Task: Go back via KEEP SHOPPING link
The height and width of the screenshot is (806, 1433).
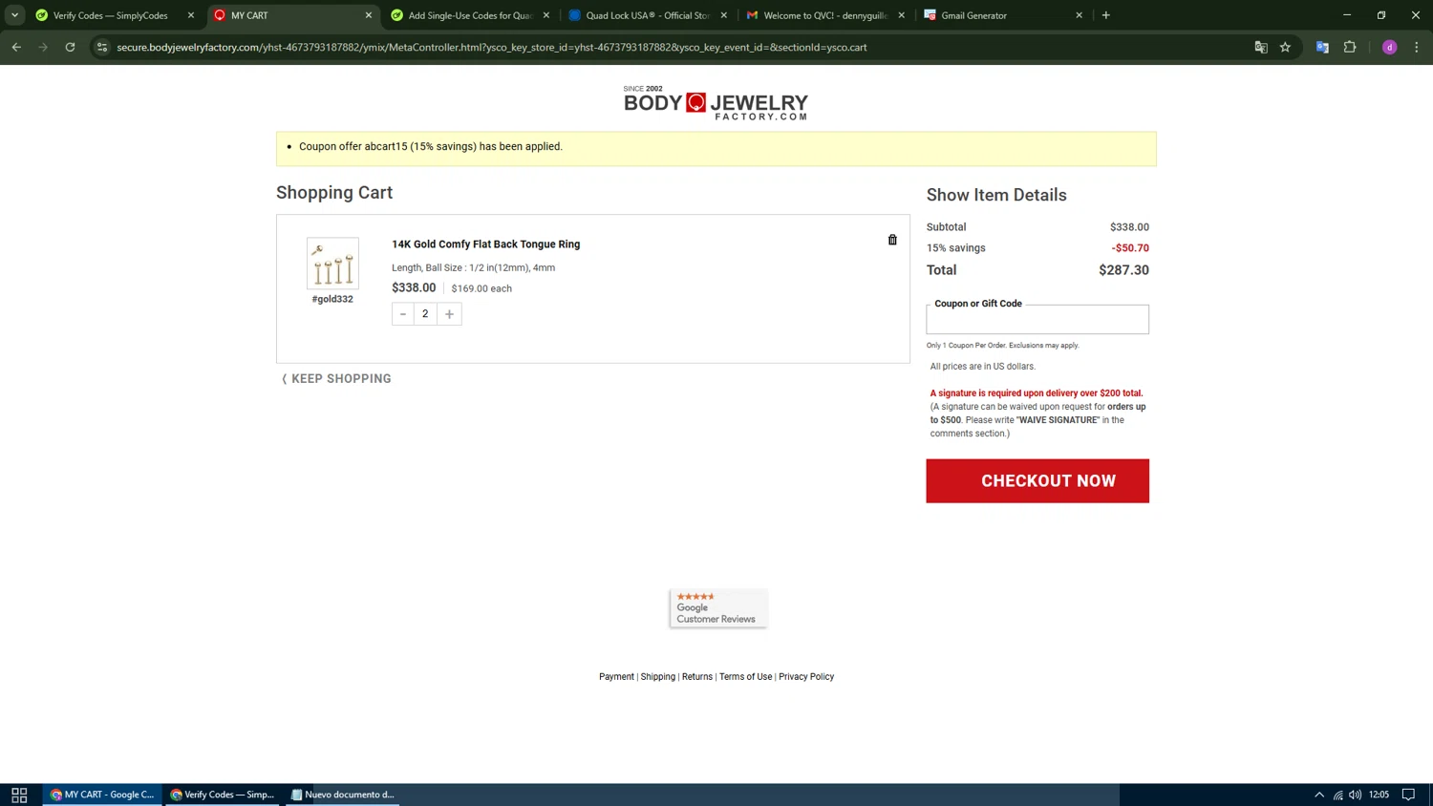Action: tap(336, 379)
